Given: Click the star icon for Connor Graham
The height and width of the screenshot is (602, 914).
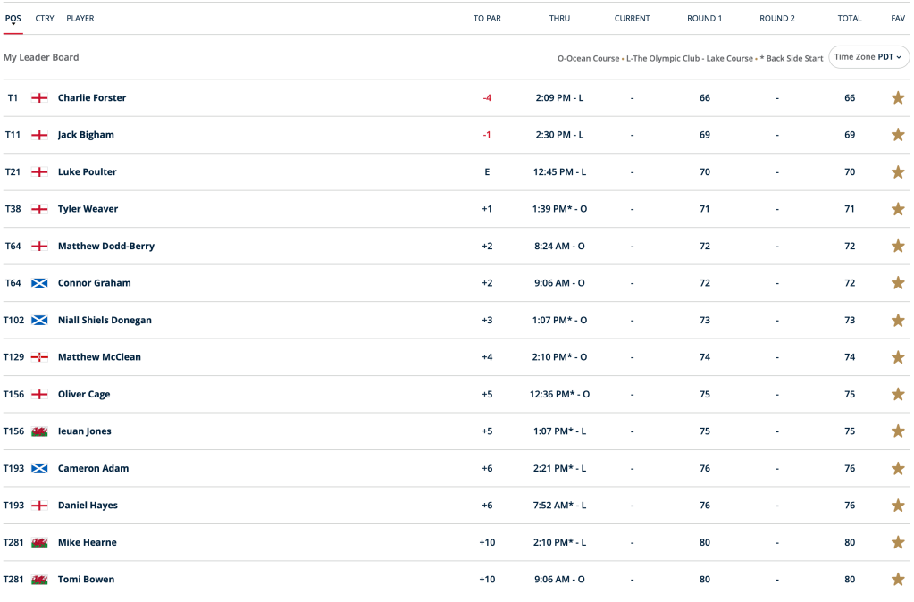Looking at the screenshot, I should [x=898, y=283].
